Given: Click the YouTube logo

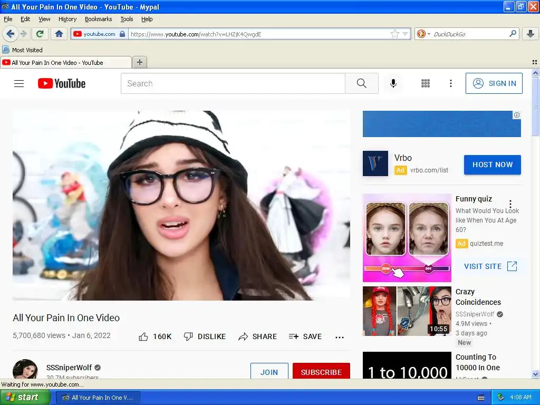Looking at the screenshot, I should (x=62, y=83).
